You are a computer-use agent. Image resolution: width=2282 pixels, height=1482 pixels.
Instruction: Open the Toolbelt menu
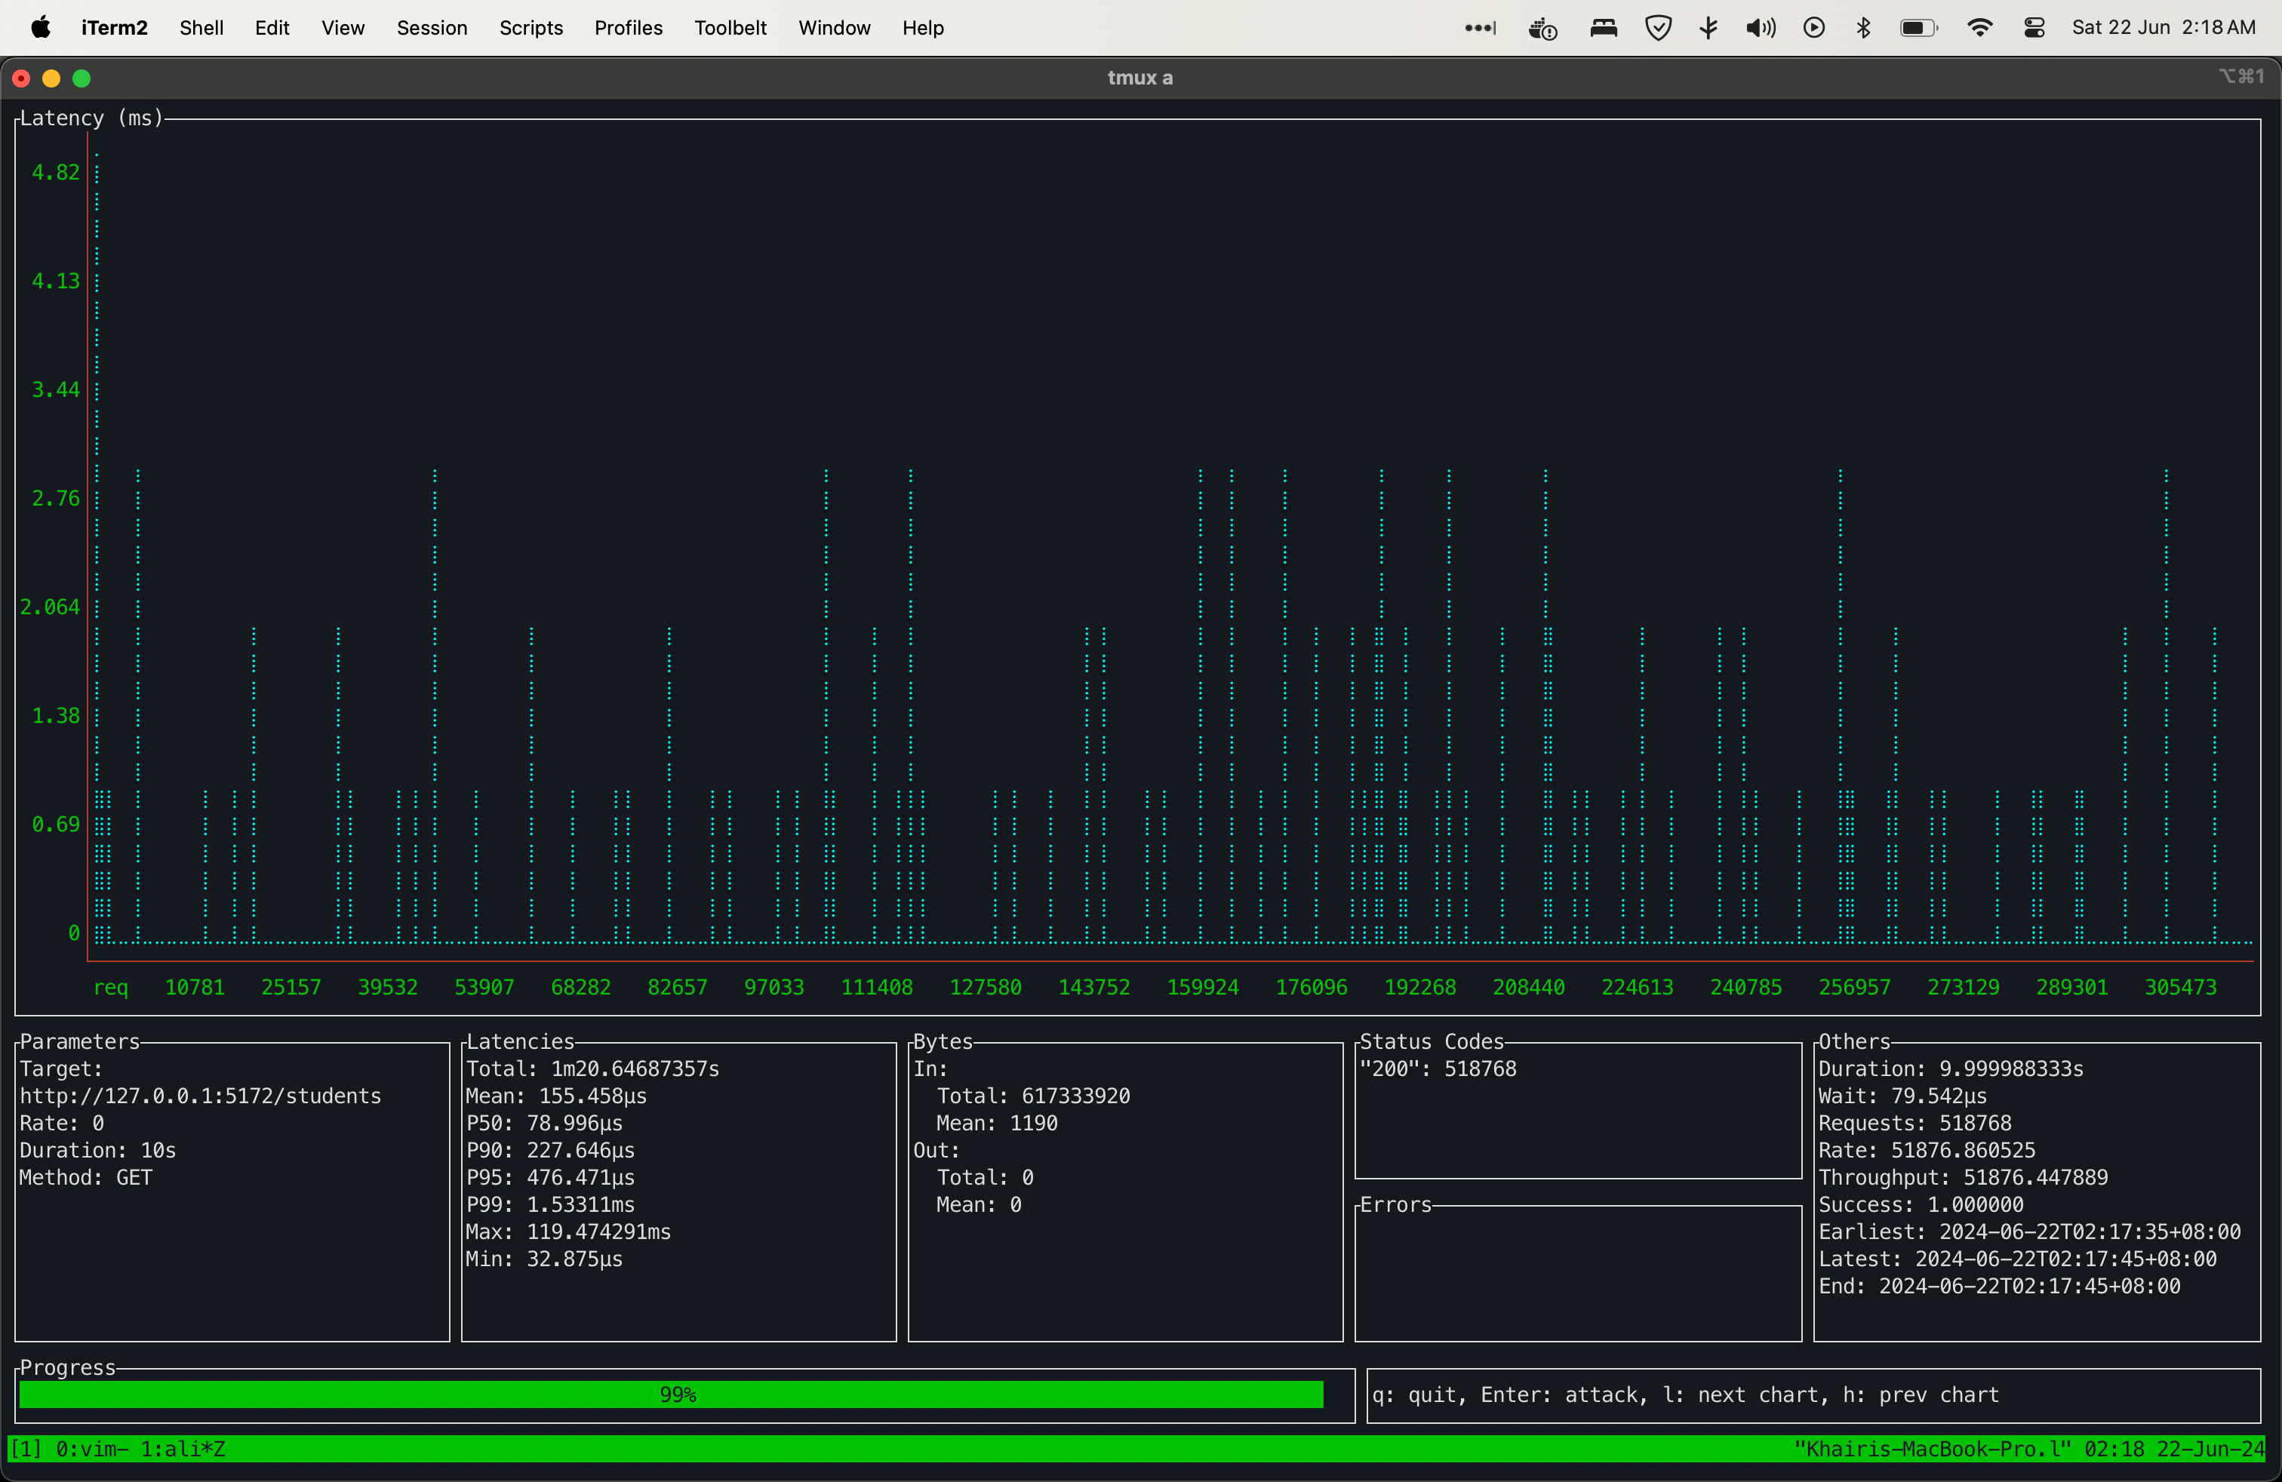coord(730,28)
